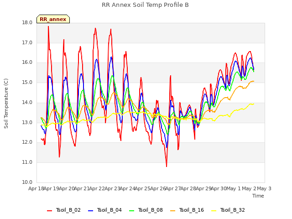Click the Apr 26 x-axis date label
292x219 pixels.
(x=158, y=188)
